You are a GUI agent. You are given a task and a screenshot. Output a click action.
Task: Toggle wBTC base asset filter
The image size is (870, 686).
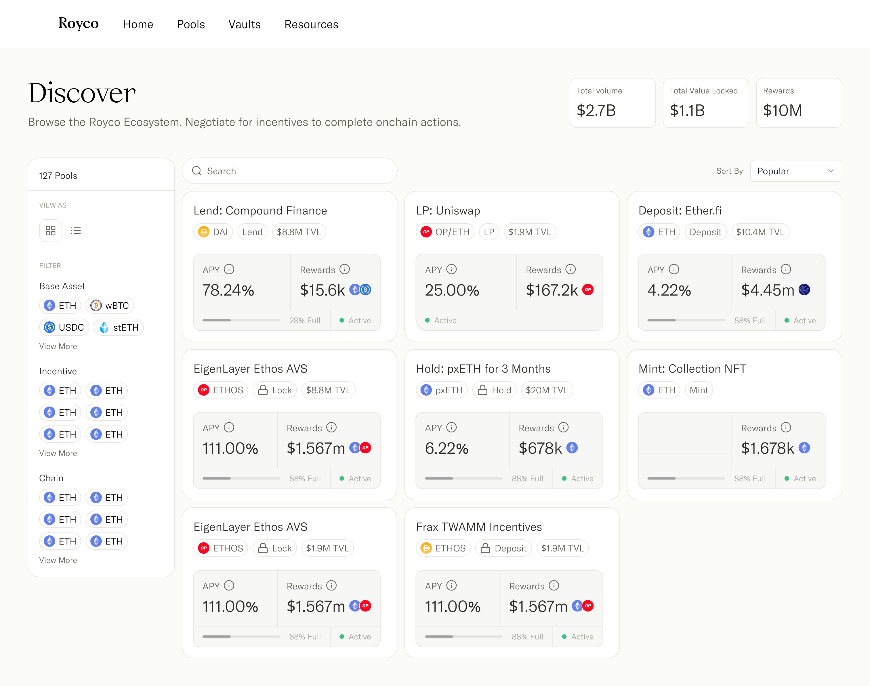[x=110, y=306]
